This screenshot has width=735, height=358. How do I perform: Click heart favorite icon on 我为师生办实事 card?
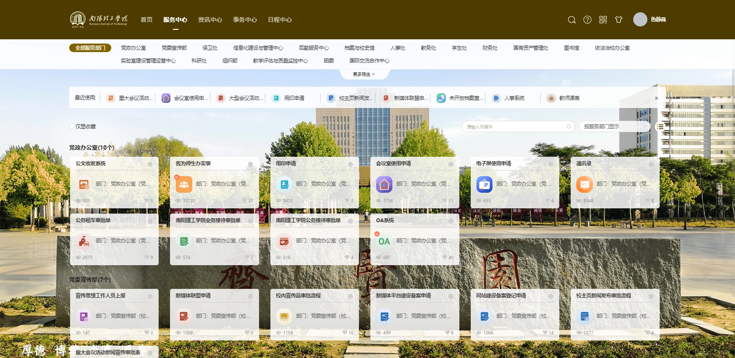click(244, 201)
